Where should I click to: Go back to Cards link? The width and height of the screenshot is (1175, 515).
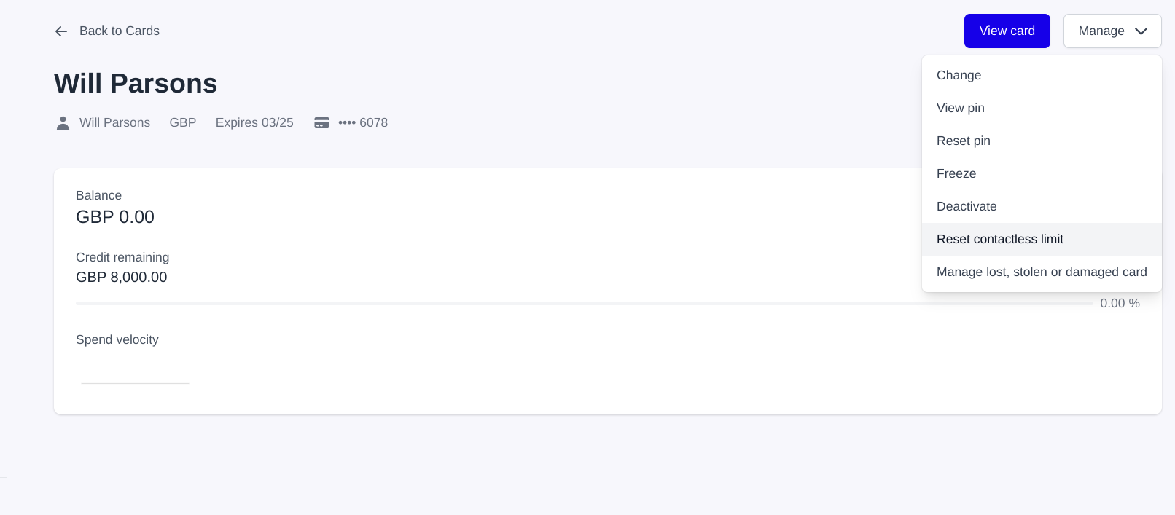119,31
